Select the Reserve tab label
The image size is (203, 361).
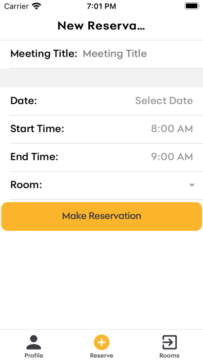(x=101, y=355)
